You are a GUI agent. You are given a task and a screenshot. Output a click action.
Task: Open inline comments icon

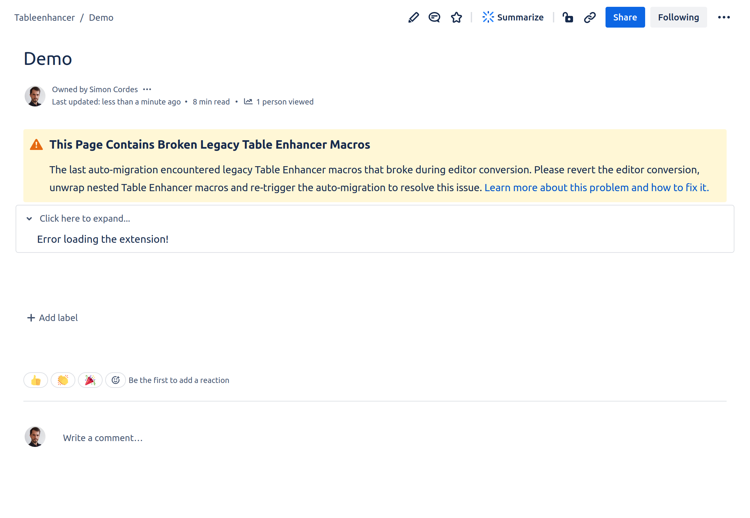[x=434, y=17]
